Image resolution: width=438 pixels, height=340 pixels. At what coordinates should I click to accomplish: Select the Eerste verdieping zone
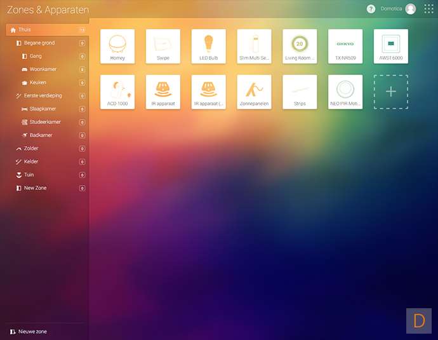50,95
